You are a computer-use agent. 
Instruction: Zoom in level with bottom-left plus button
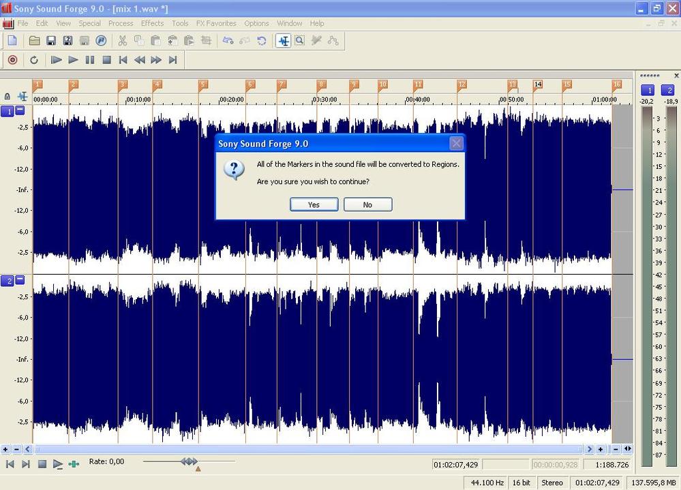click(x=5, y=449)
